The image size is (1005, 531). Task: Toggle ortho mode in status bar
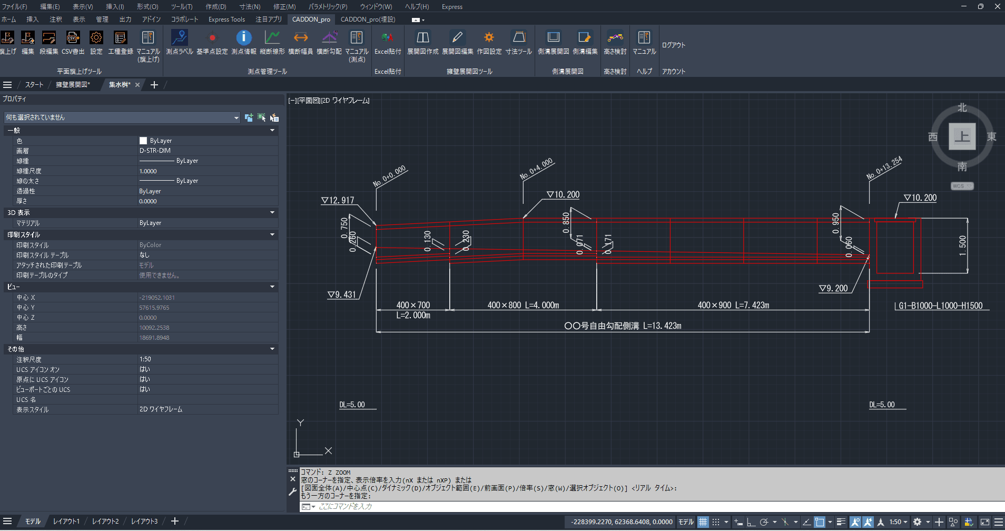click(751, 522)
